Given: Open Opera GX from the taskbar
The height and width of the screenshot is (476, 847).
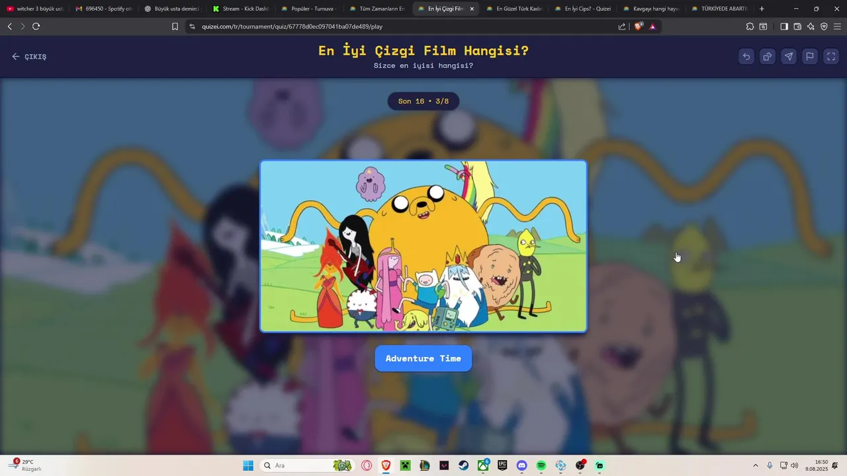Looking at the screenshot, I should [367, 465].
